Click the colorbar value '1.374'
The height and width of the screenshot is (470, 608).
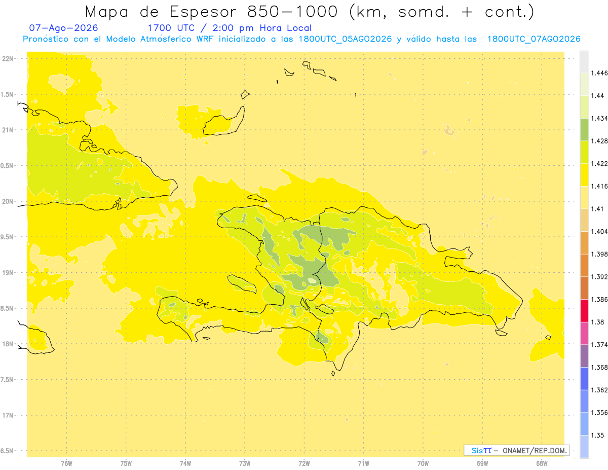(599, 345)
